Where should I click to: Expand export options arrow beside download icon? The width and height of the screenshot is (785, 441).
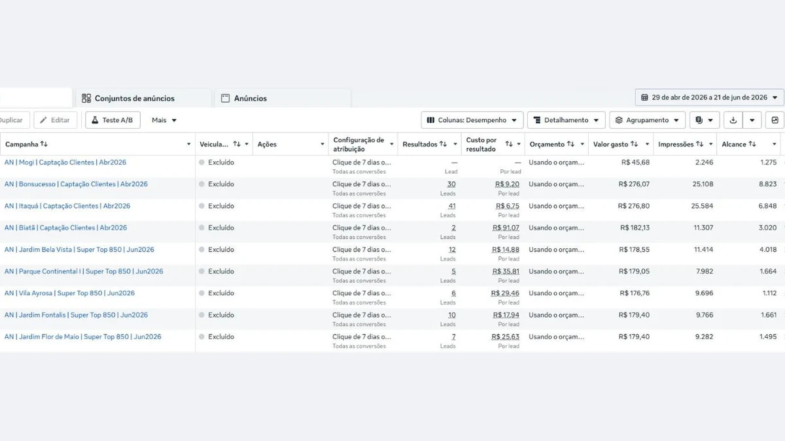coord(752,120)
